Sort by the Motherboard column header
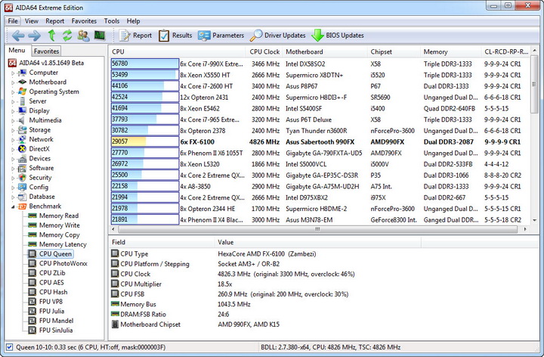Viewport: 544px width, 357px height. point(325,51)
